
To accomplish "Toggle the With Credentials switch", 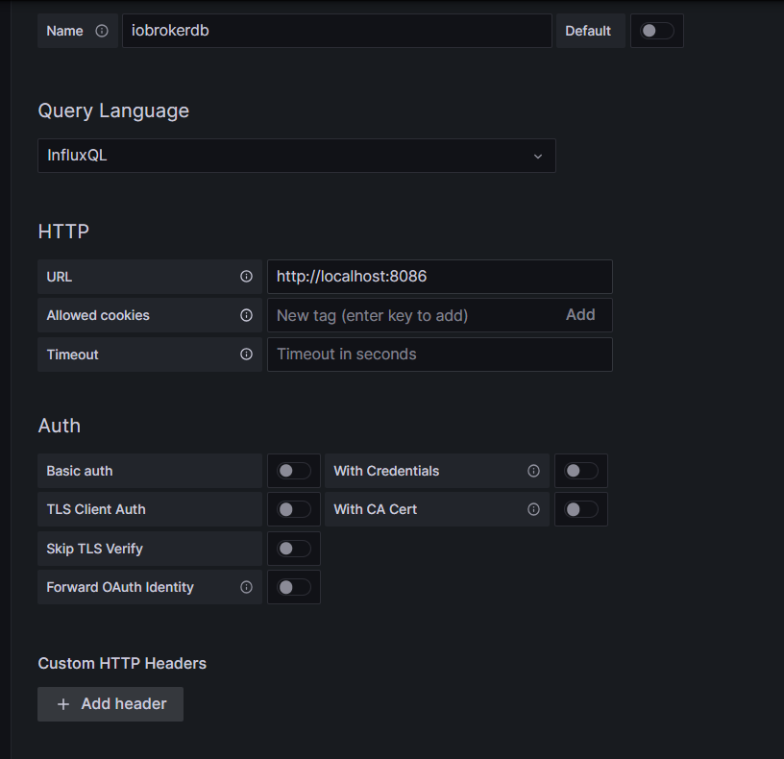I will click(581, 471).
